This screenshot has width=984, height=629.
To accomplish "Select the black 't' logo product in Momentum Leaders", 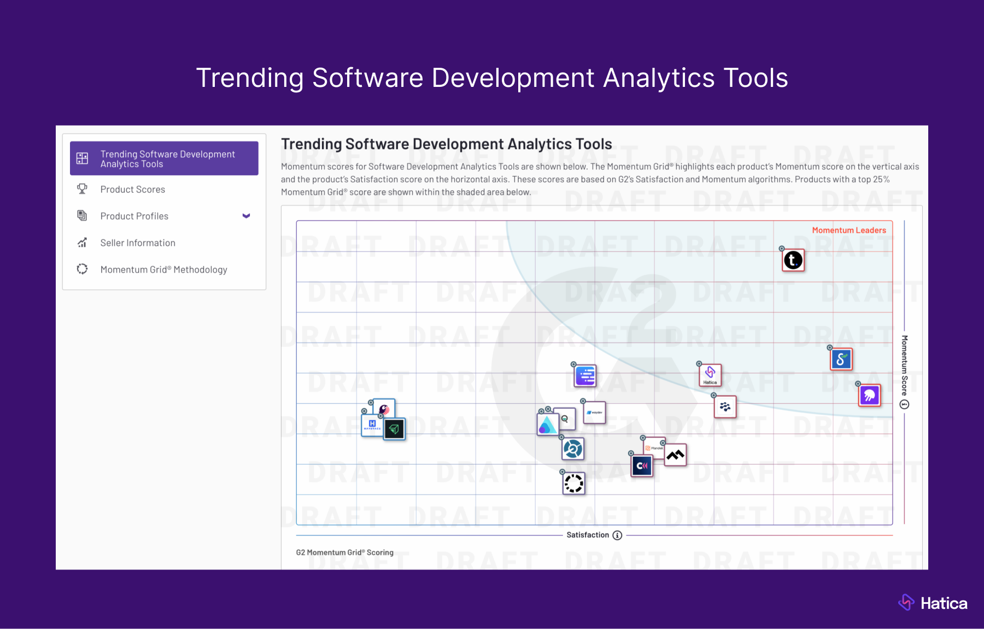I will click(x=793, y=260).
